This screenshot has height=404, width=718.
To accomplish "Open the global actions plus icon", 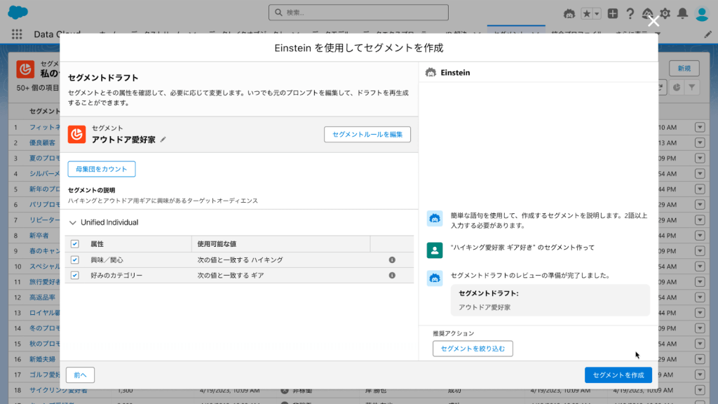I will (x=613, y=13).
